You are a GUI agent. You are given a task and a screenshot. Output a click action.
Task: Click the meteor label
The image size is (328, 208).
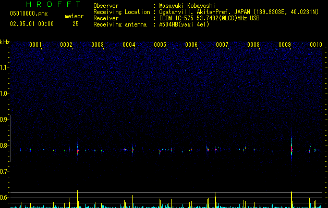[x=74, y=16]
